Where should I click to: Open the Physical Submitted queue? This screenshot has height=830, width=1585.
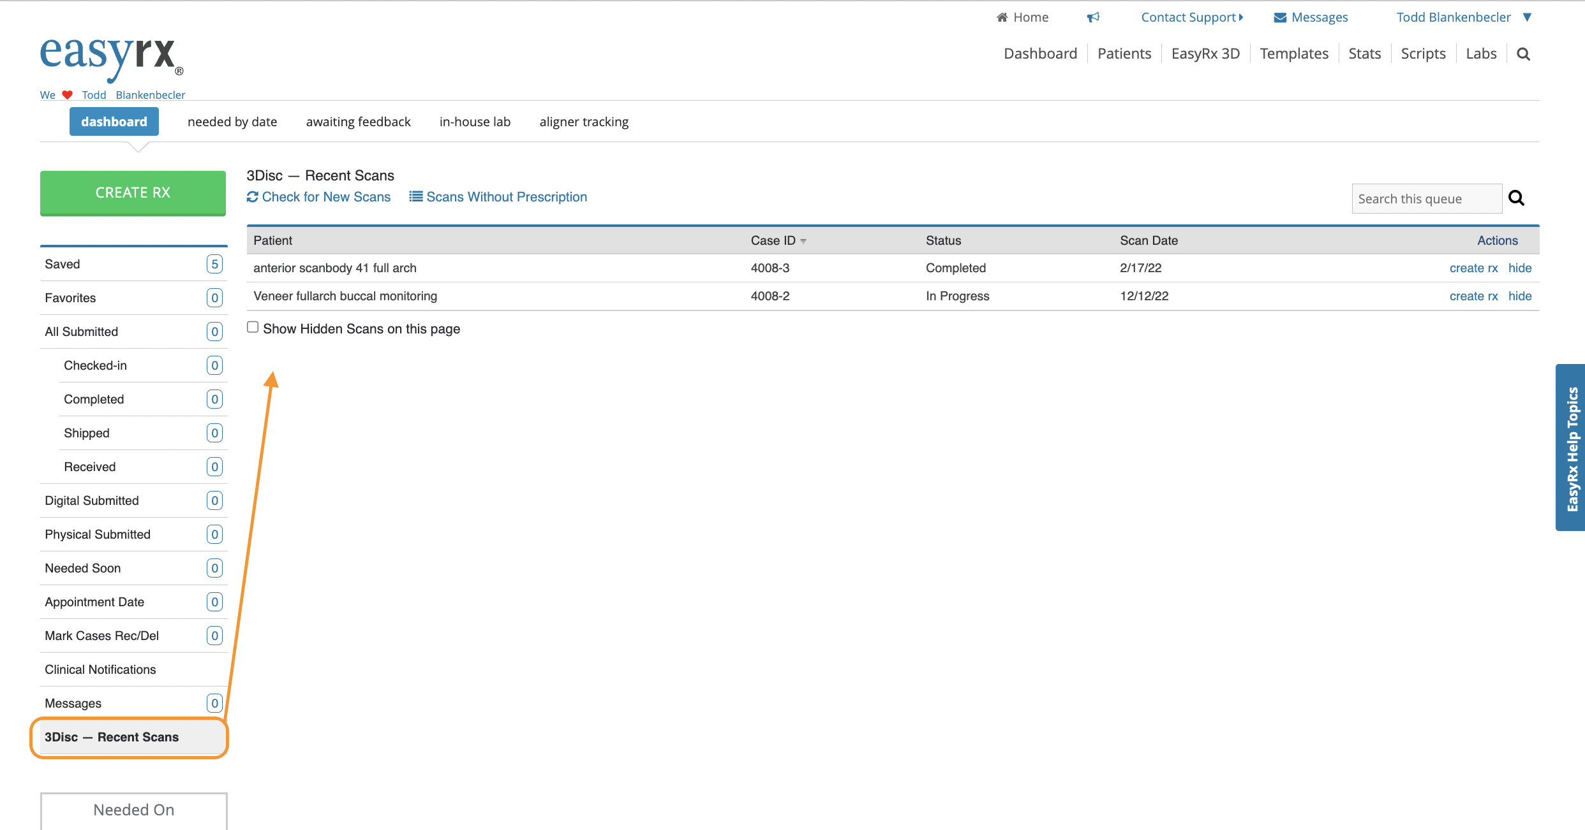tap(133, 534)
